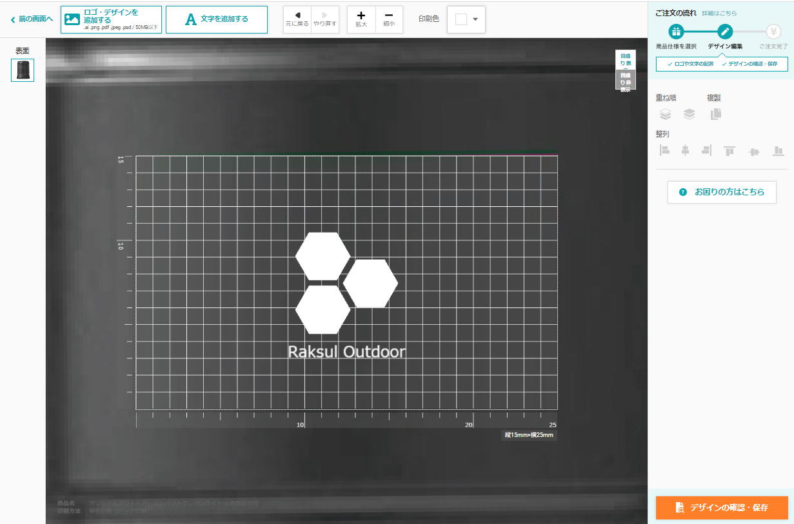Click ロゴ・デザインを追加する button
Viewport: 794px width, 524px height.
[x=111, y=19]
